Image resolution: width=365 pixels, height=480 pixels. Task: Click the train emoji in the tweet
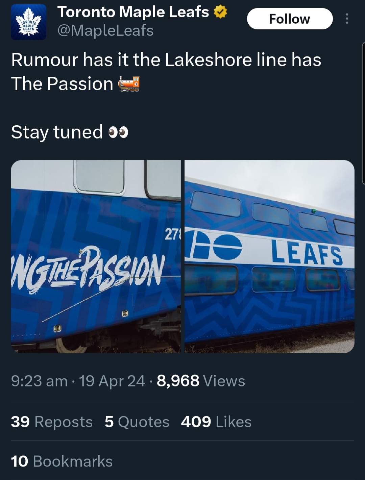coord(129,84)
